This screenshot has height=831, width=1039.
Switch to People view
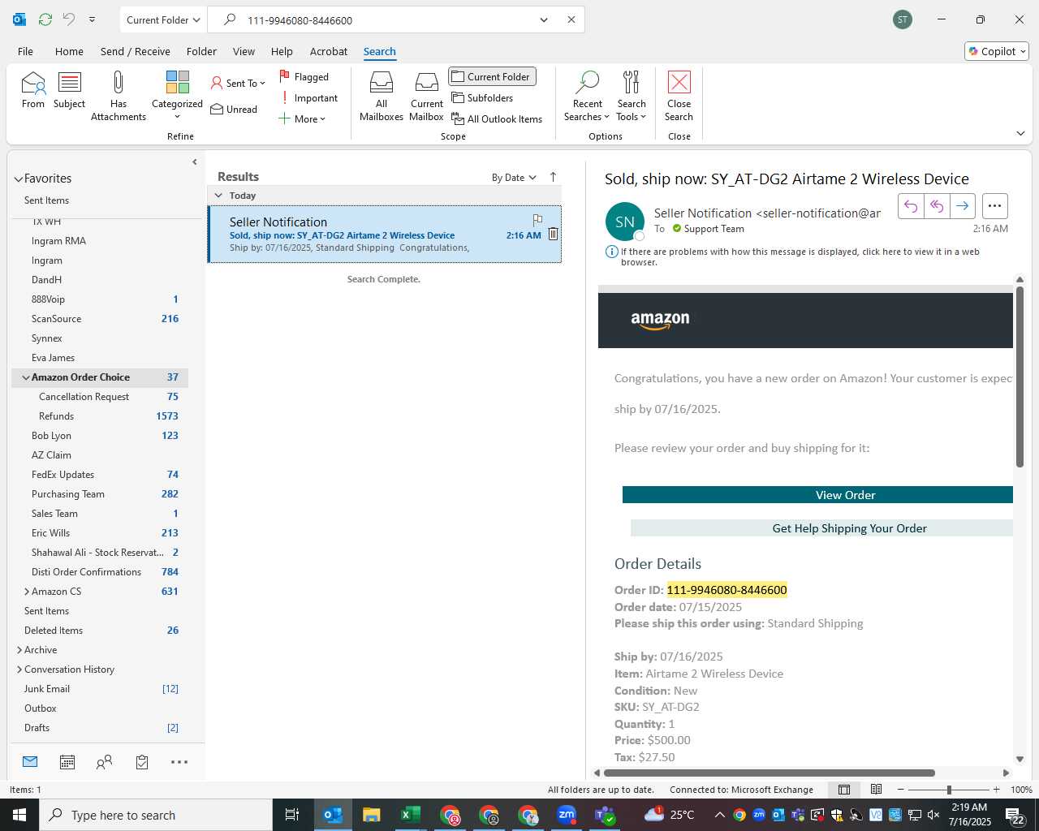click(x=104, y=762)
